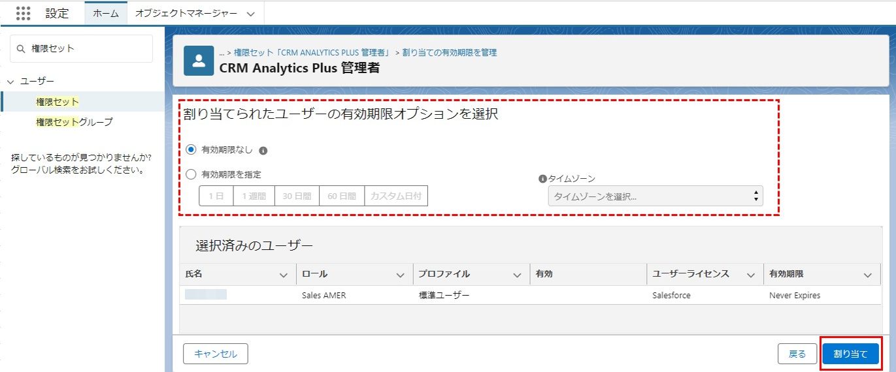Open the 有効期限 column menu chevron
This screenshot has width=896, height=372.
pyautogui.click(x=867, y=275)
